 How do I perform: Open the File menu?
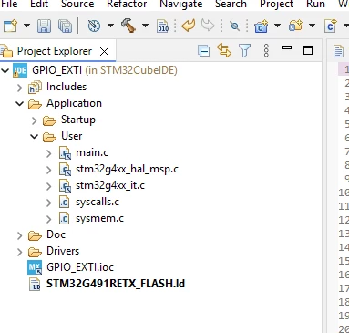click(9, 4)
